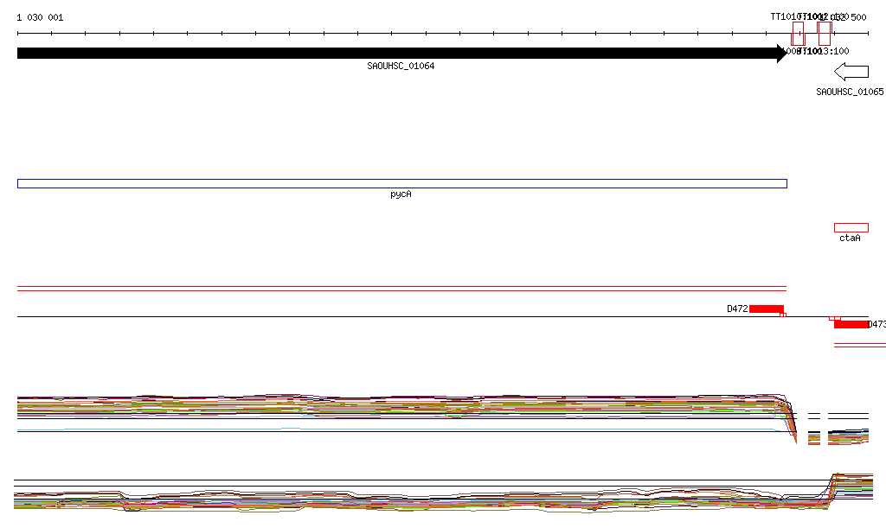This screenshot has width=886, height=528.
Task: Click the blue pycA gene box
Action: 402,183
